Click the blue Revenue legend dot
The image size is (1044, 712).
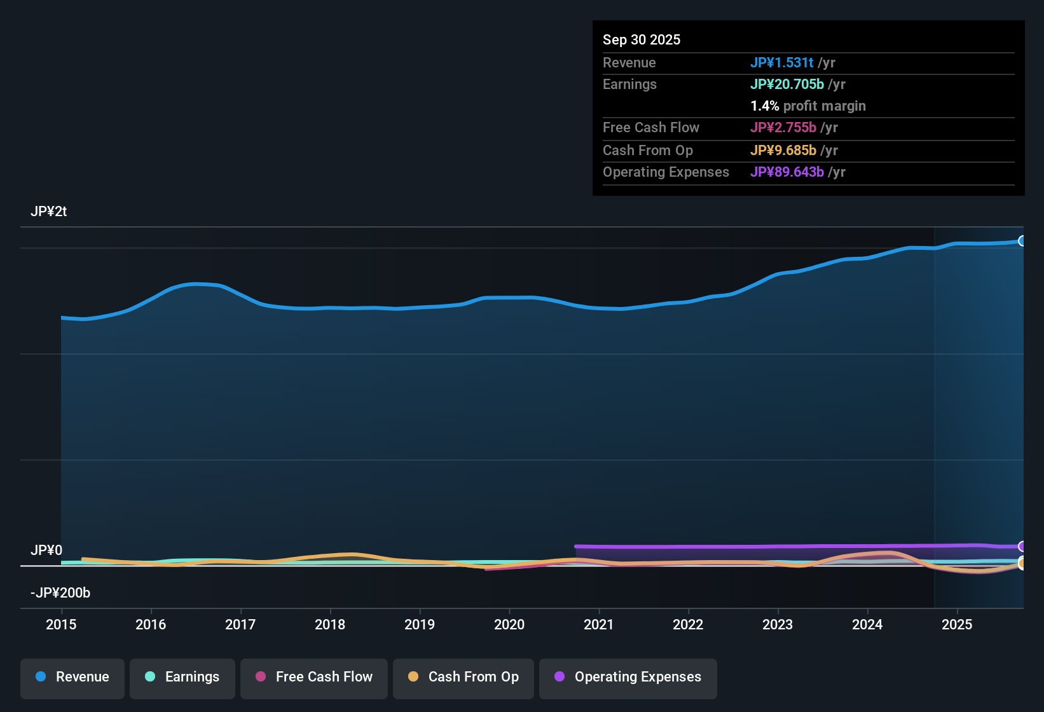(x=40, y=677)
